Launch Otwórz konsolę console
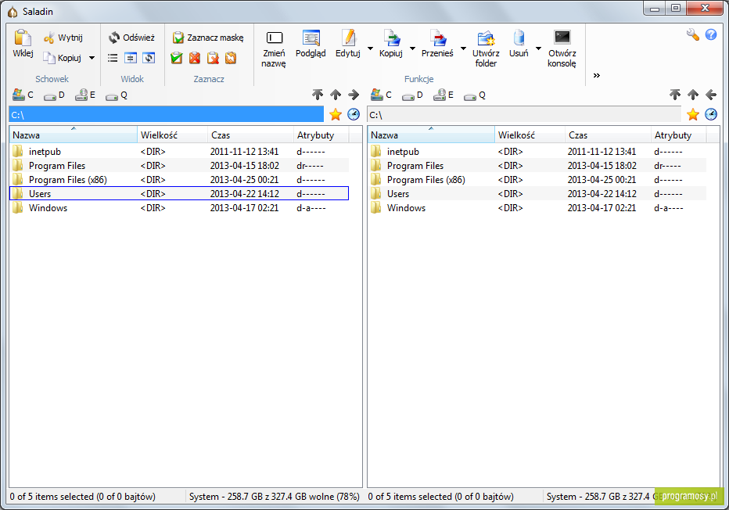The image size is (729, 510). (x=562, y=48)
